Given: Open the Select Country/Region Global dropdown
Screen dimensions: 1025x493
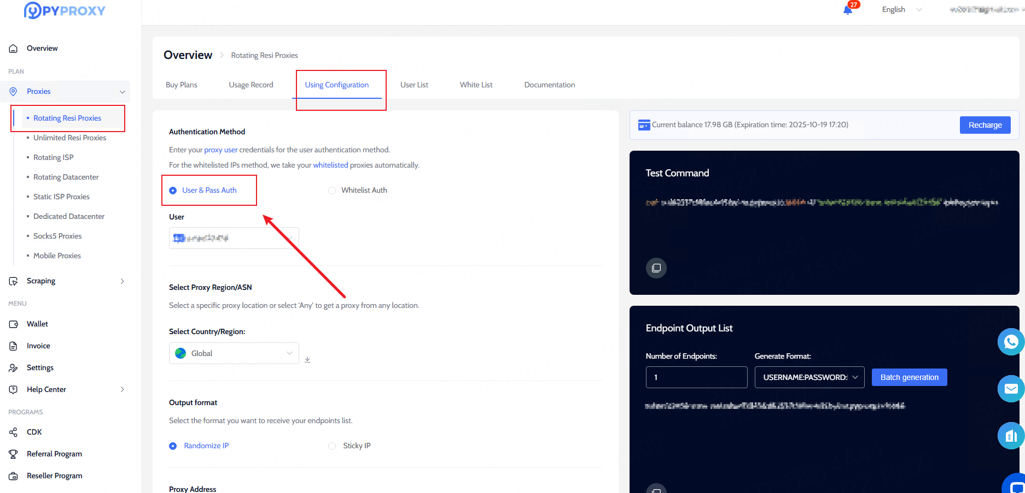Looking at the screenshot, I should [234, 353].
